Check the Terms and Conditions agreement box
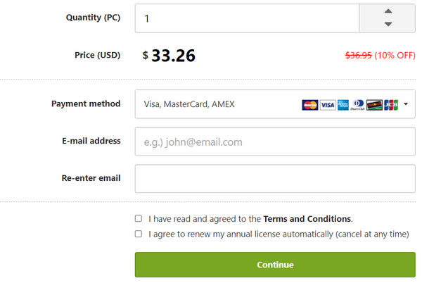Screen dimensions: 422x283 pos(139,218)
